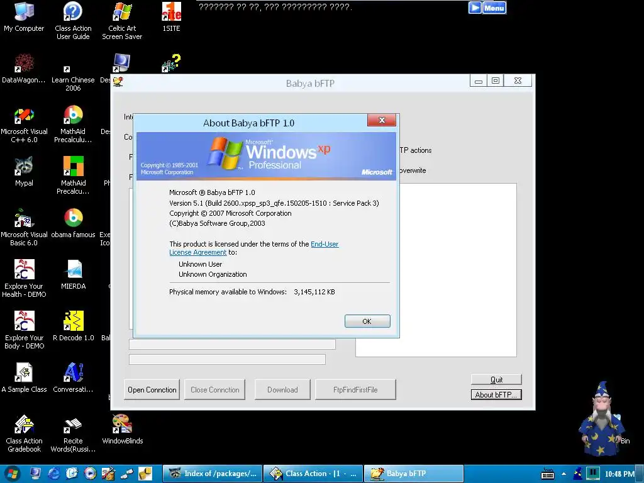Image resolution: width=644 pixels, height=483 pixels.
Task: Launch Windows Media Player from quick launch
Action: [90, 474]
